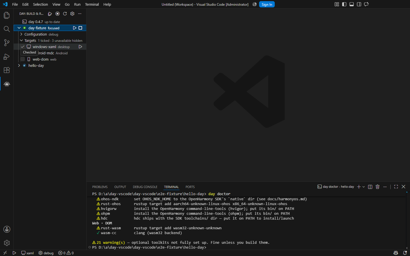Open the Edit menu

point(25,4)
